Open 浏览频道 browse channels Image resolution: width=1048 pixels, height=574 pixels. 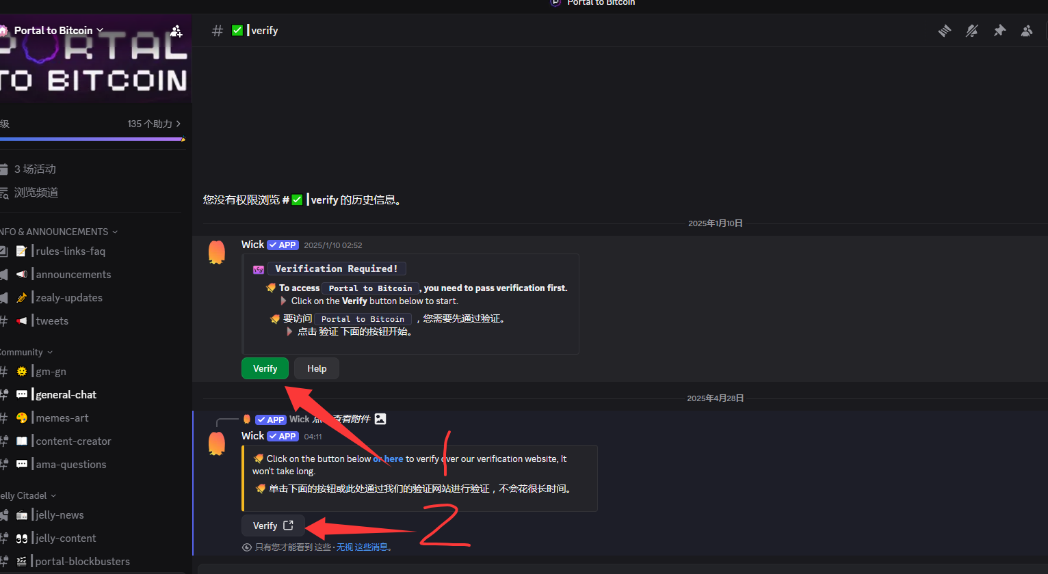(36, 193)
